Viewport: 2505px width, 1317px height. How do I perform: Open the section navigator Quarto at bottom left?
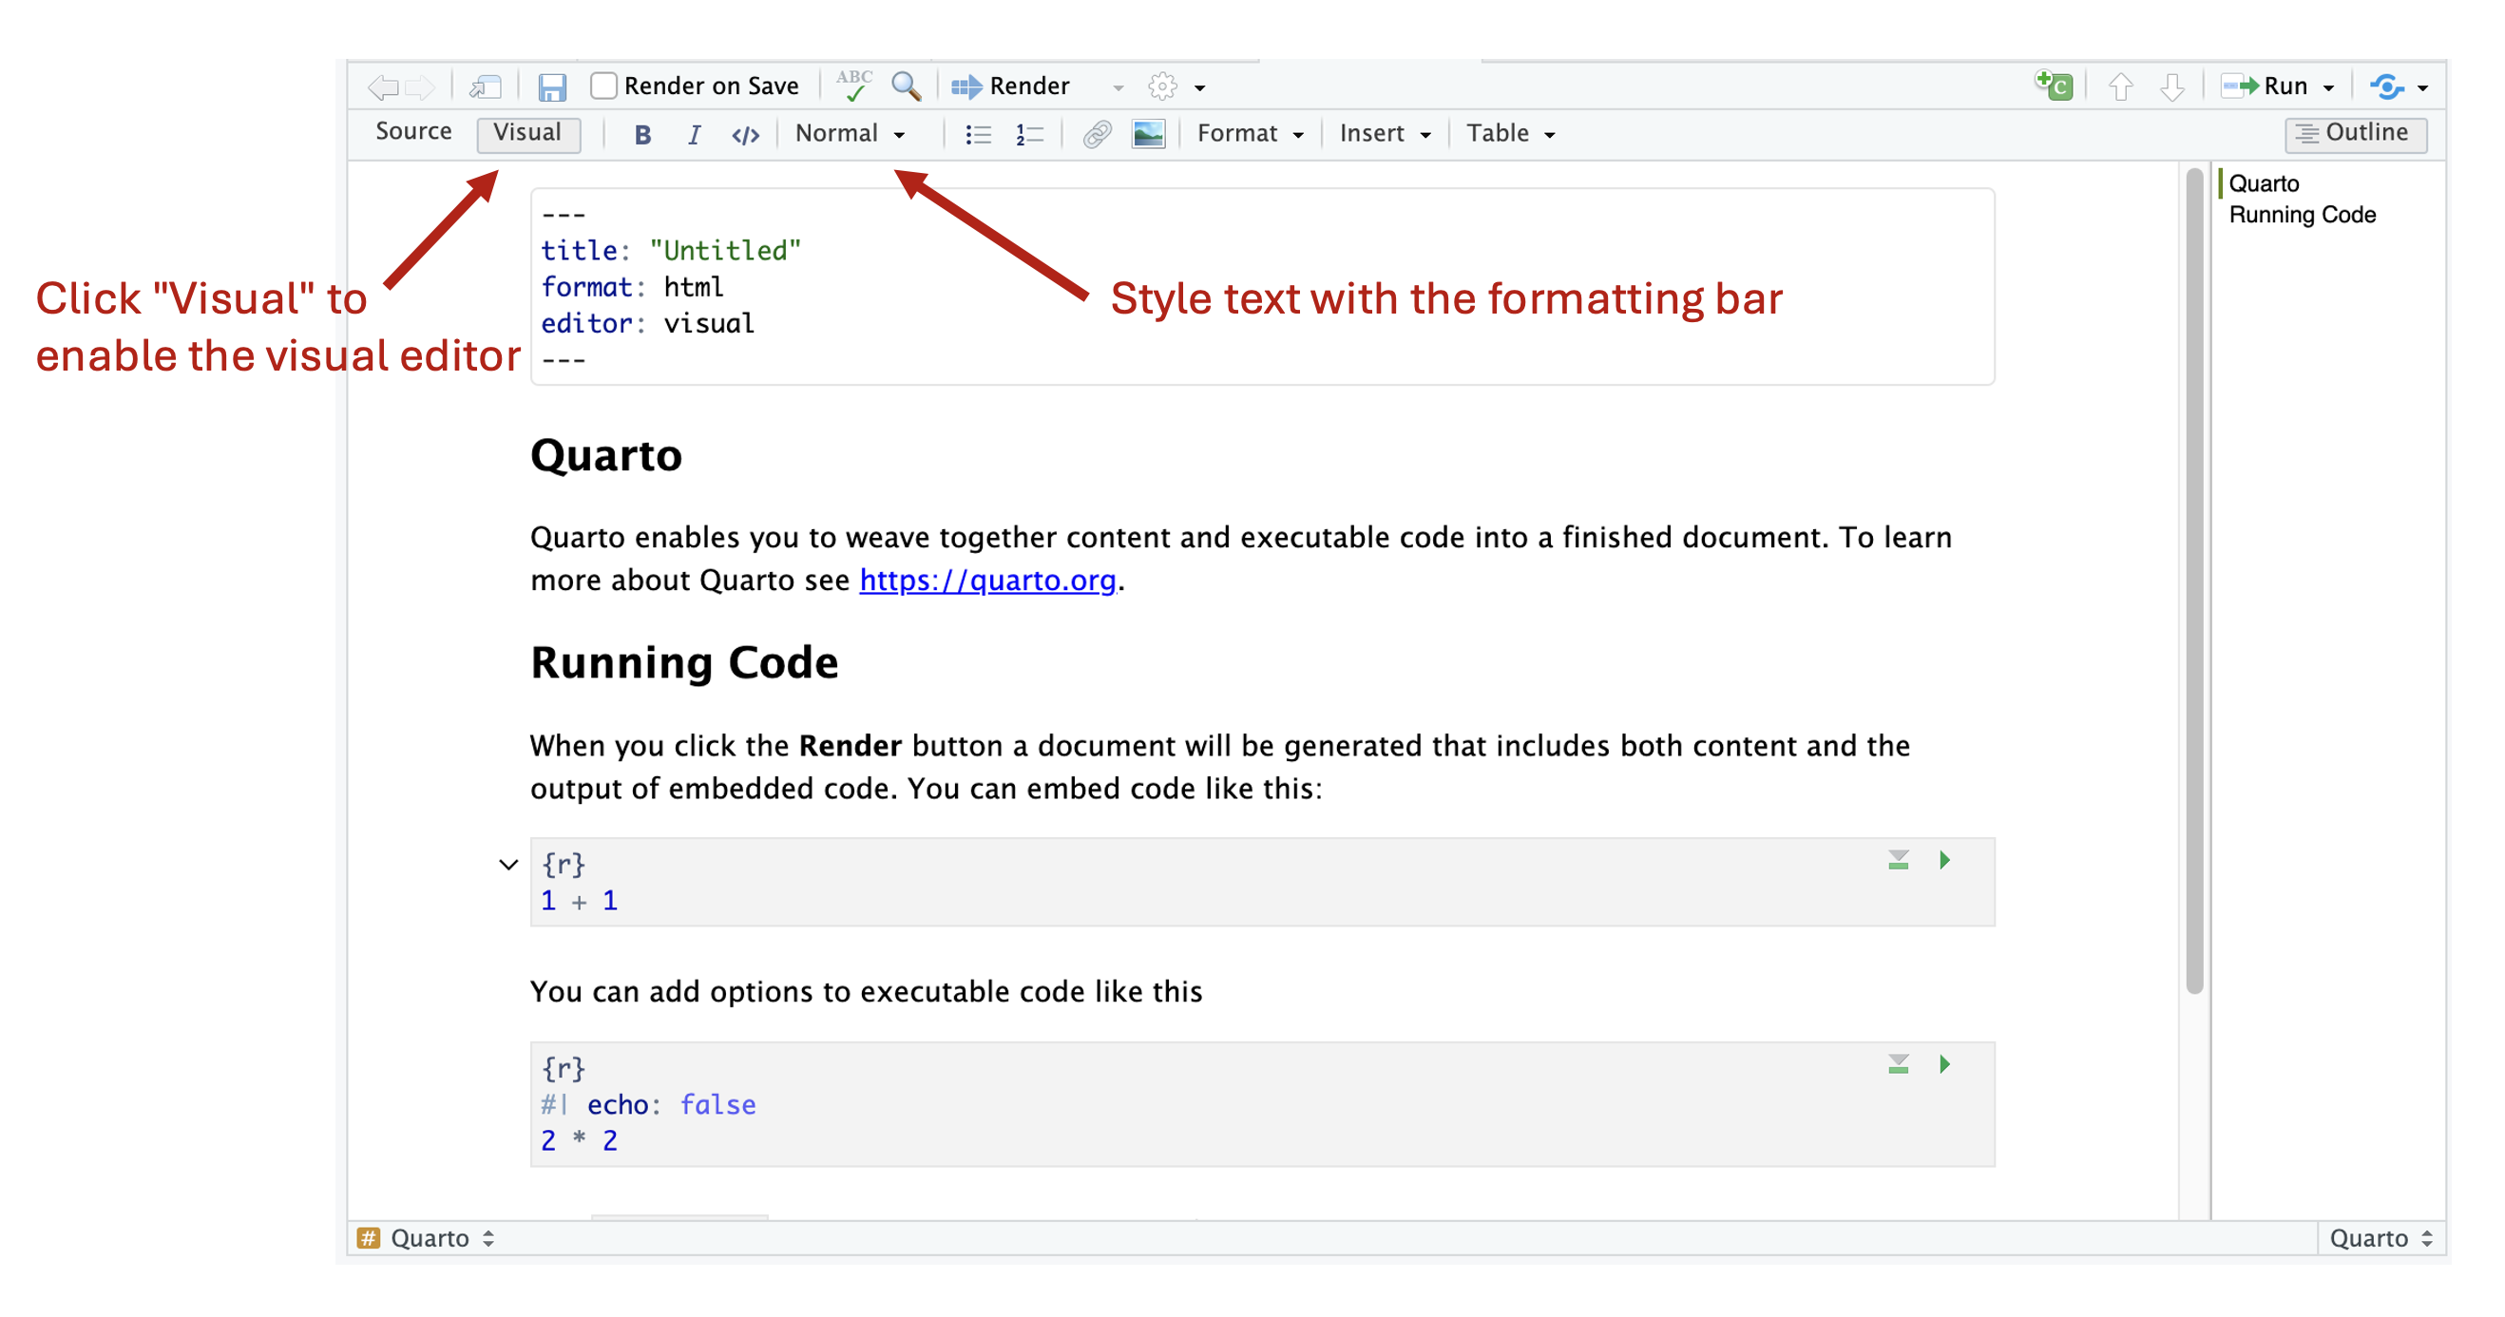pos(426,1237)
